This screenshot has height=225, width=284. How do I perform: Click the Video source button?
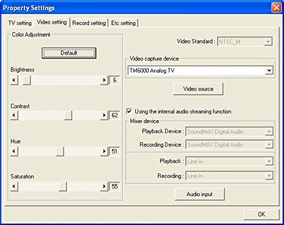click(x=198, y=89)
